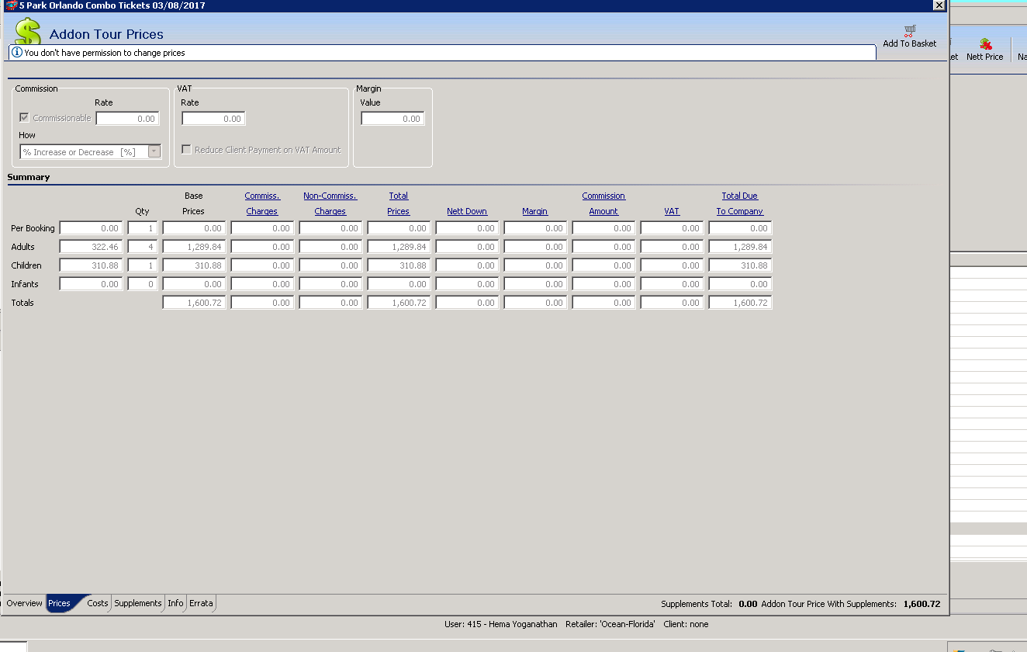The height and width of the screenshot is (652, 1027).
Task: Open the How commission method dropdown
Action: [x=154, y=152]
